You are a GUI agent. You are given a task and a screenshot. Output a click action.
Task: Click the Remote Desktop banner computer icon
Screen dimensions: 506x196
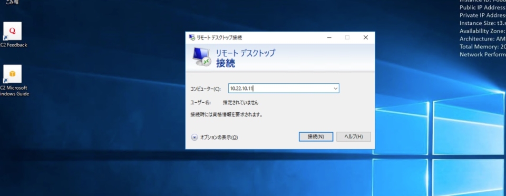[202, 57]
